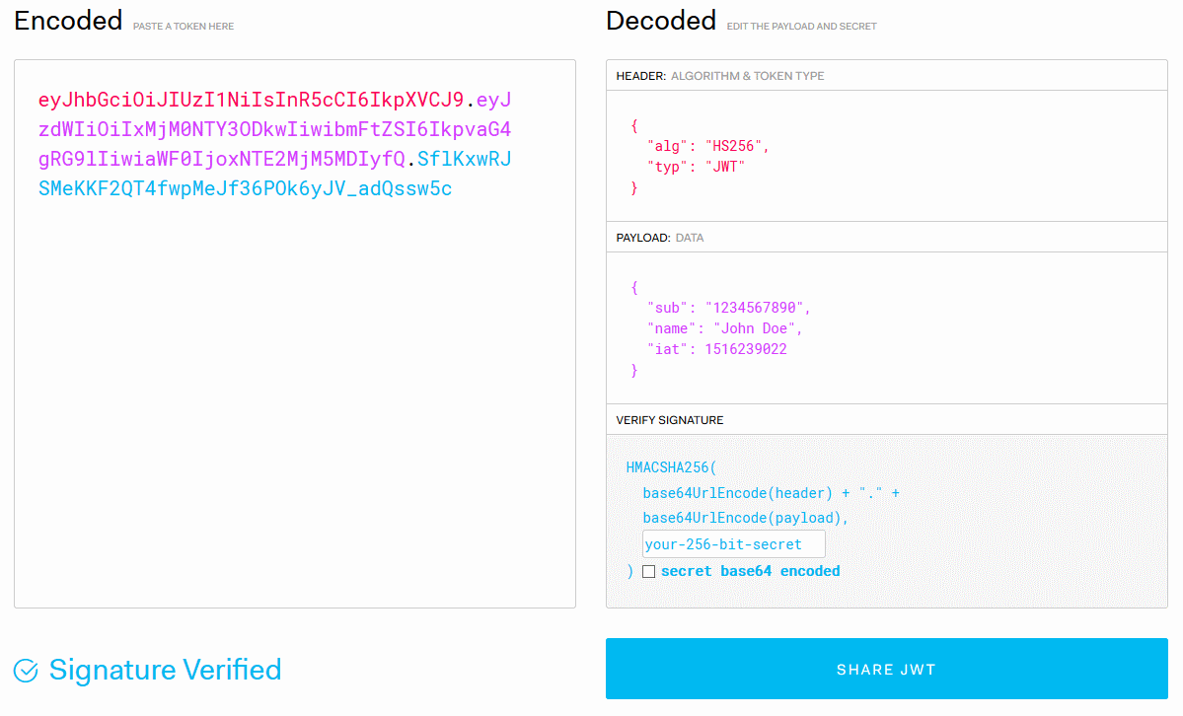Click the 1516239022 iat timestamp value

746,349
